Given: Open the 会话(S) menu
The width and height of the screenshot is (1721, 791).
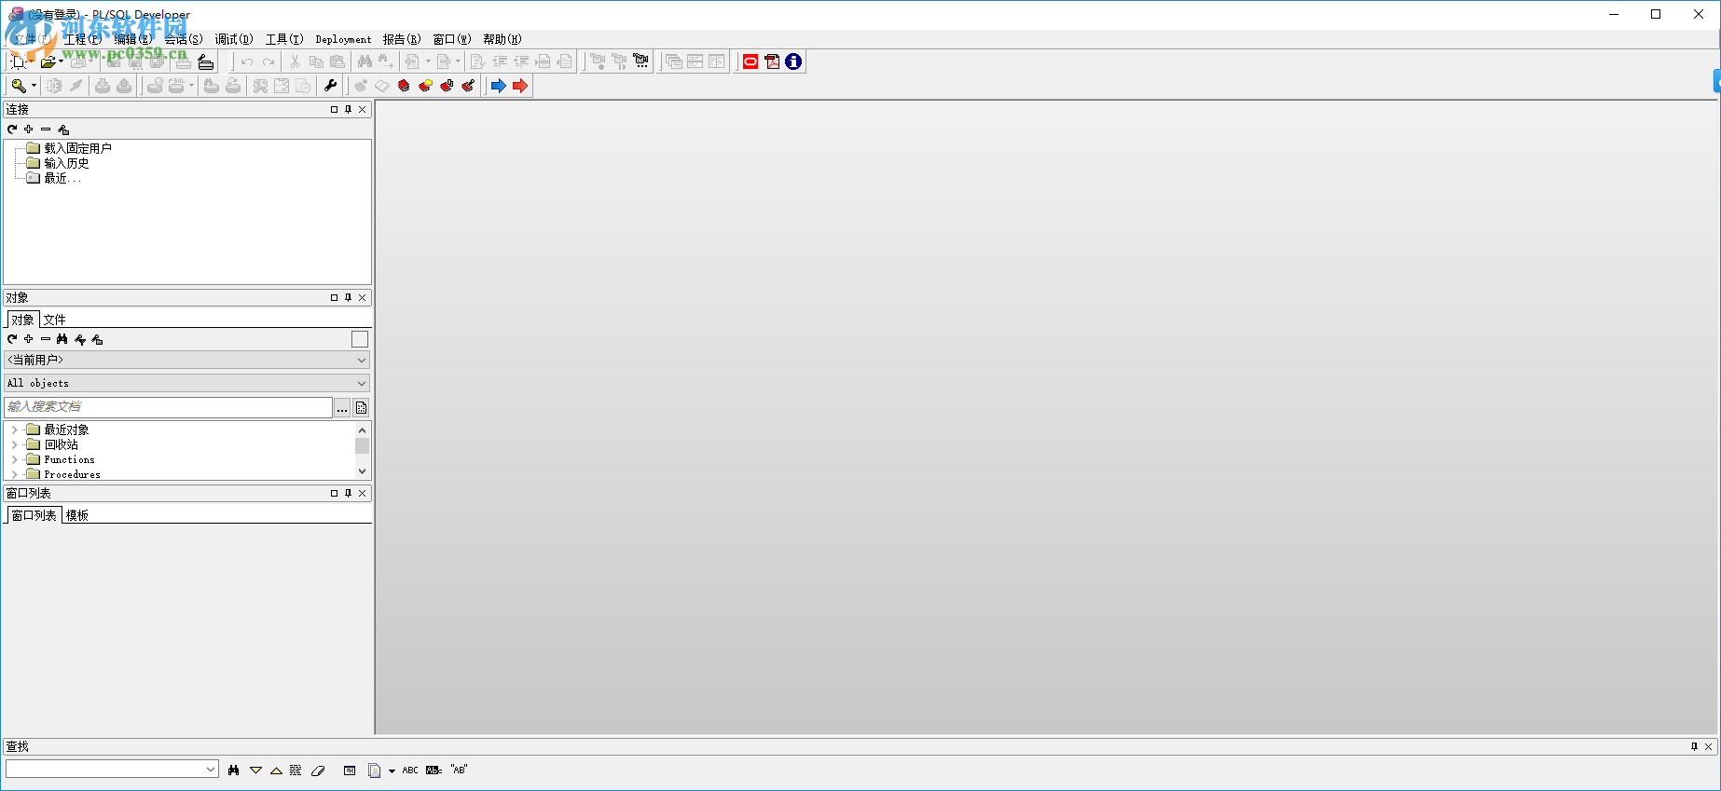Looking at the screenshot, I should tap(184, 39).
